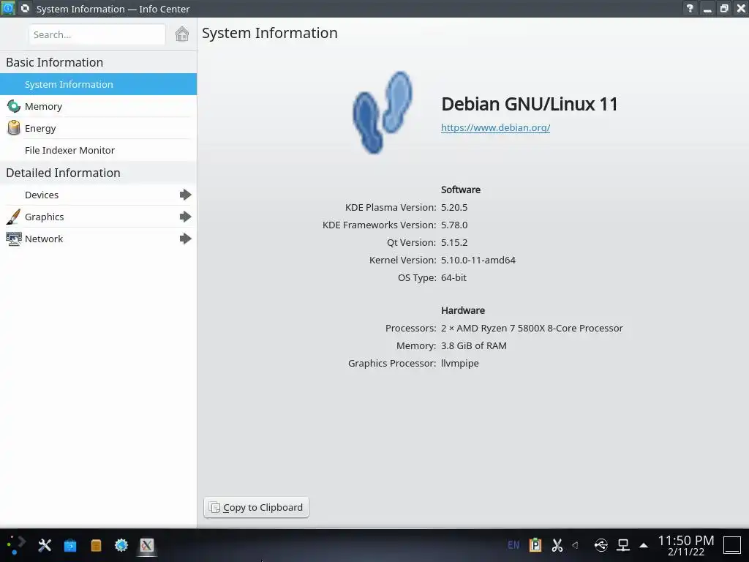Click the Debian GNU/Linux 11 heading
Screen dimensions: 749x562
(530, 104)
